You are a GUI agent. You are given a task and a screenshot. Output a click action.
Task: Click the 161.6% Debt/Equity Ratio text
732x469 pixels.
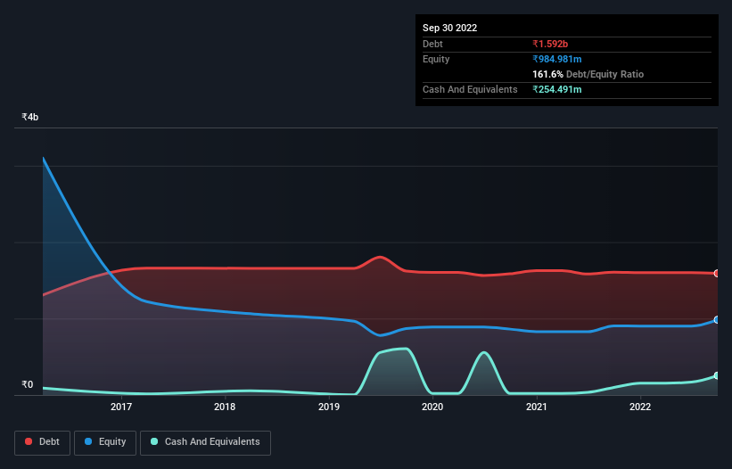[x=588, y=74]
